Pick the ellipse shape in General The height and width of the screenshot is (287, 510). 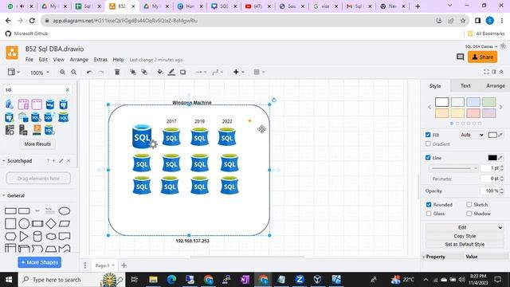pos(65,210)
